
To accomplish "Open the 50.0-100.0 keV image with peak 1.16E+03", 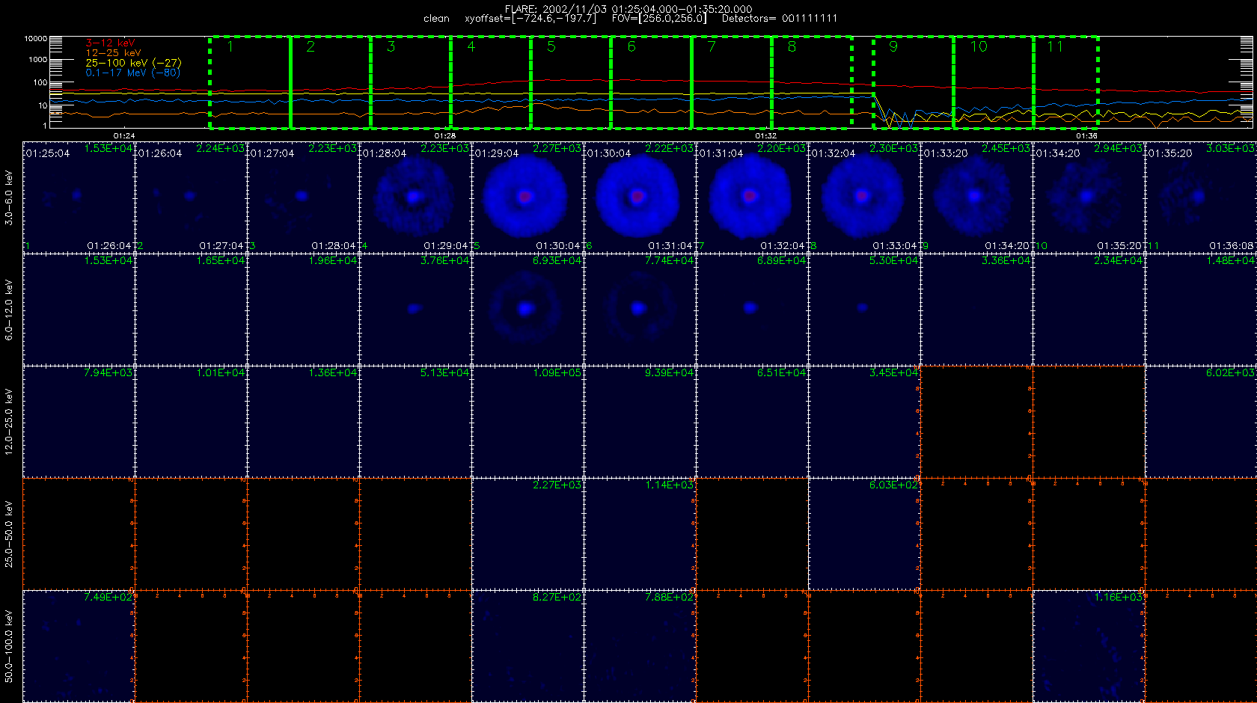I will pyautogui.click(x=1089, y=645).
